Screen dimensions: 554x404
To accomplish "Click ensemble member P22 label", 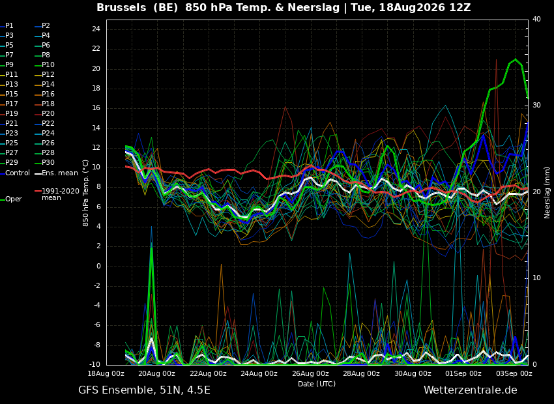I will pyautogui.click(x=48, y=124).
